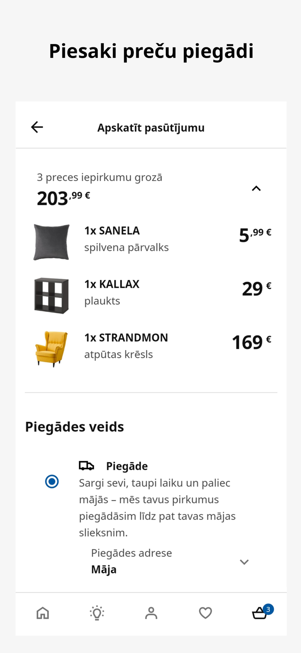This screenshot has width=301, height=653.
Task: Select the Piegādes veids section heading
Action: [x=74, y=427]
